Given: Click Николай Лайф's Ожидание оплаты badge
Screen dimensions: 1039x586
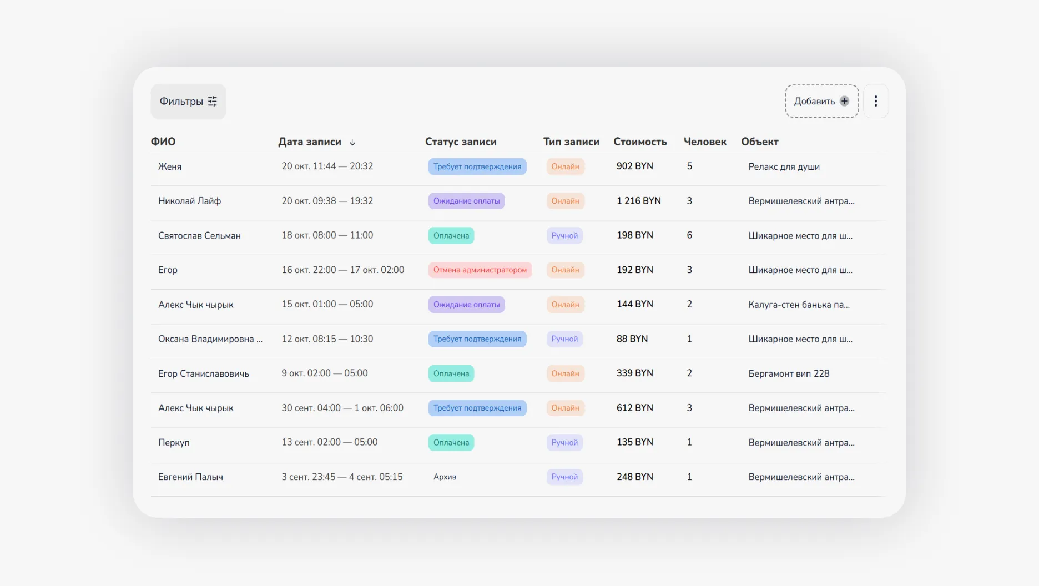Looking at the screenshot, I should pyautogui.click(x=466, y=201).
